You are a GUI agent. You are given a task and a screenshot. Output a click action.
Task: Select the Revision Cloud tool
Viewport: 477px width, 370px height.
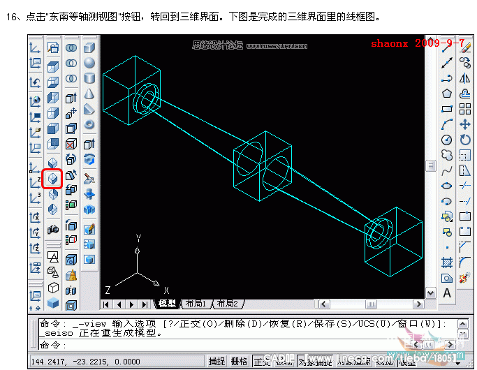pyautogui.click(x=446, y=155)
